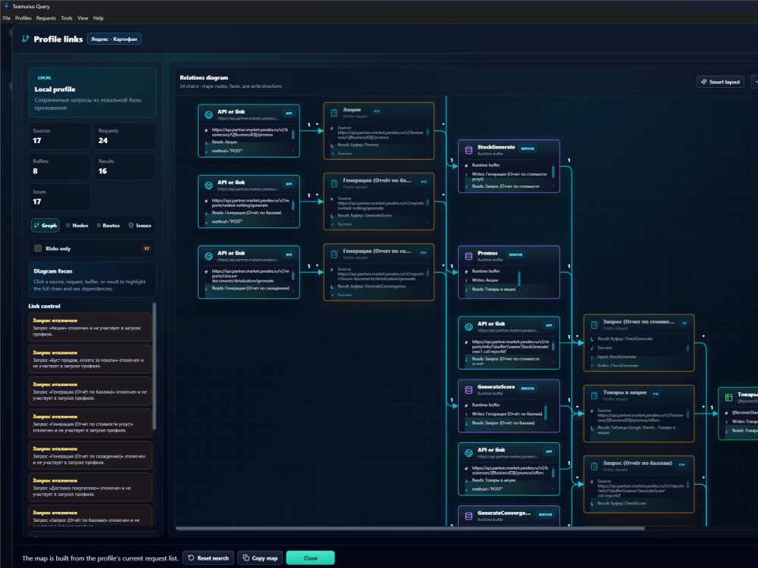Click globe icon of united-netting API node
Image resolution: width=758 pixels, height=568 pixels.
208,186
